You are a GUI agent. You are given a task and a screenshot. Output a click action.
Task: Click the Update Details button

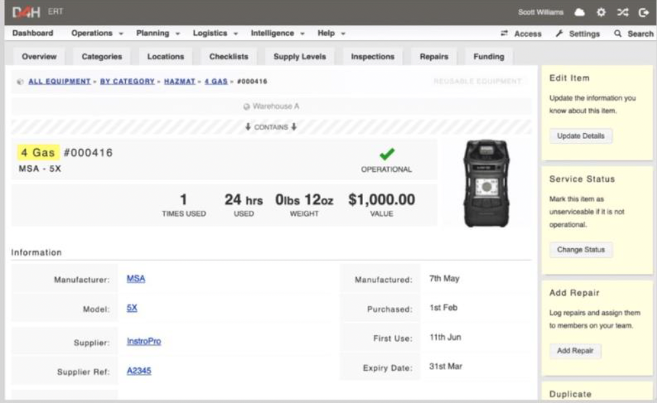coord(581,136)
